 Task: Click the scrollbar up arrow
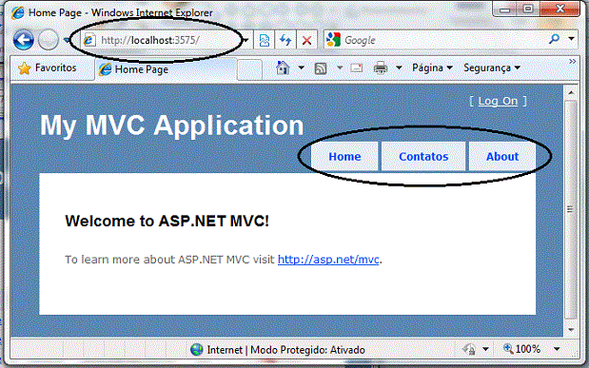[x=571, y=92]
